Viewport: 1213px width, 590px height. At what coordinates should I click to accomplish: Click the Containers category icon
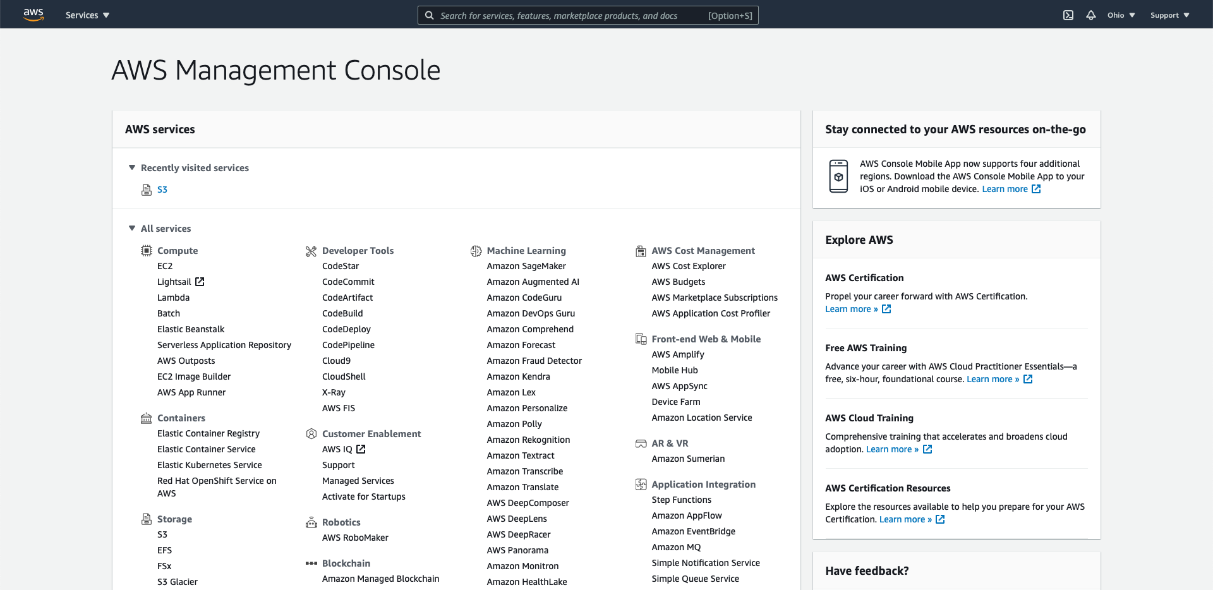(147, 418)
